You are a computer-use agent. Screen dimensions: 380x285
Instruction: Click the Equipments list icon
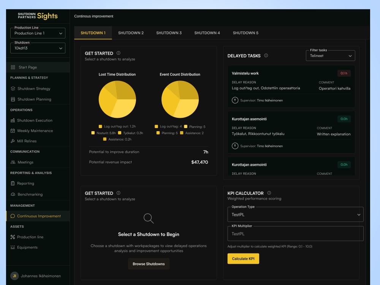[13, 247]
